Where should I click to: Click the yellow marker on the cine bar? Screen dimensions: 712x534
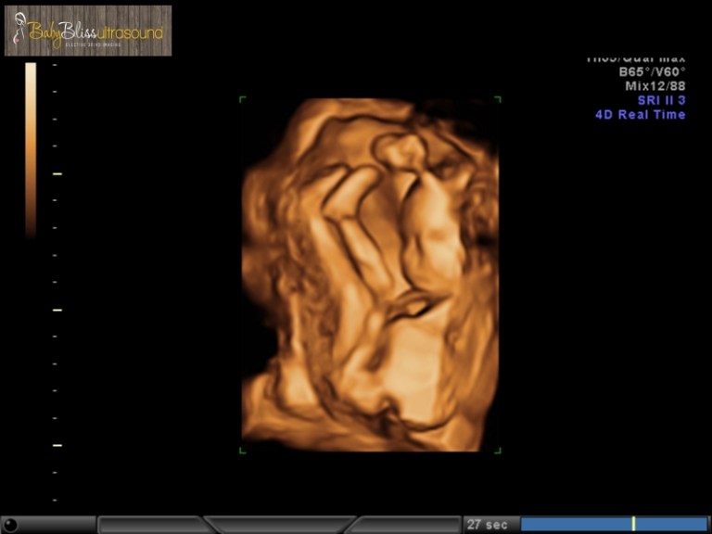633,525
